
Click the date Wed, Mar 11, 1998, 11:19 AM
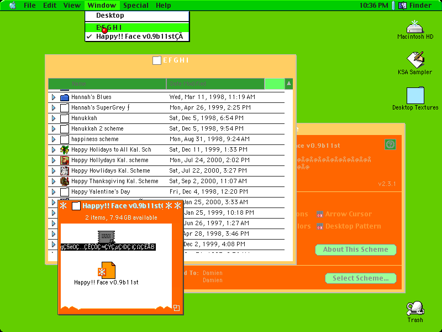pyautogui.click(x=212, y=97)
